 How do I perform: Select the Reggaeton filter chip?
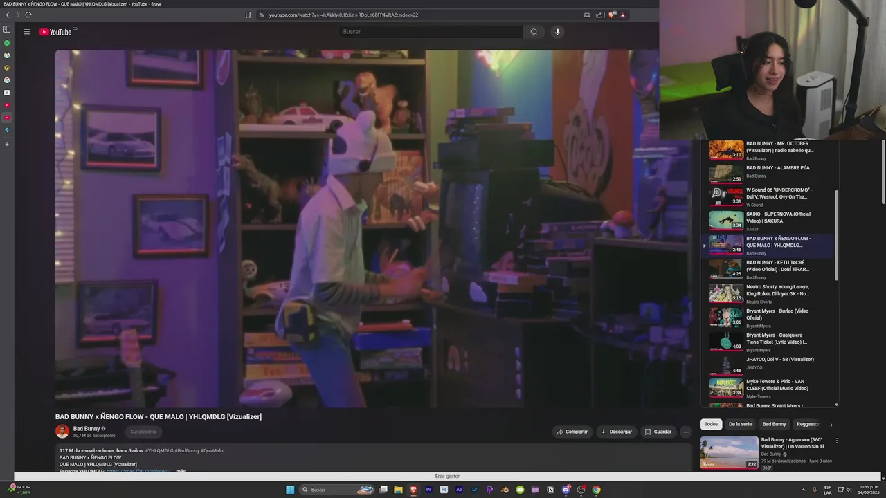pyautogui.click(x=808, y=424)
